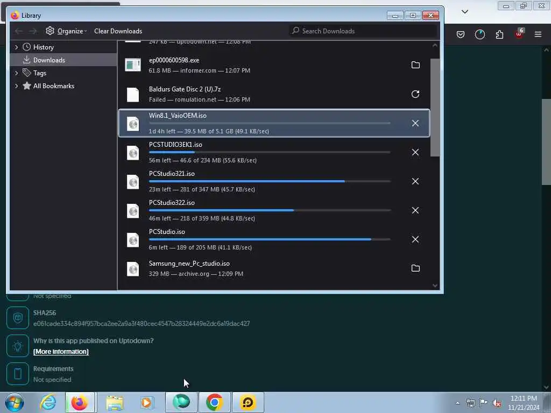Click the PCStudio321.iso disc icon
Screen dimensions: 551x413
[133, 182]
